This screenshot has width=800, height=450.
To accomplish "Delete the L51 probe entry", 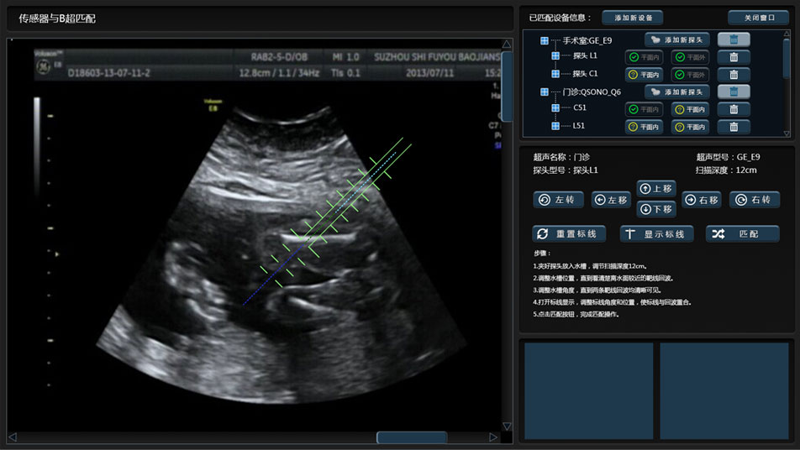I will tap(734, 127).
